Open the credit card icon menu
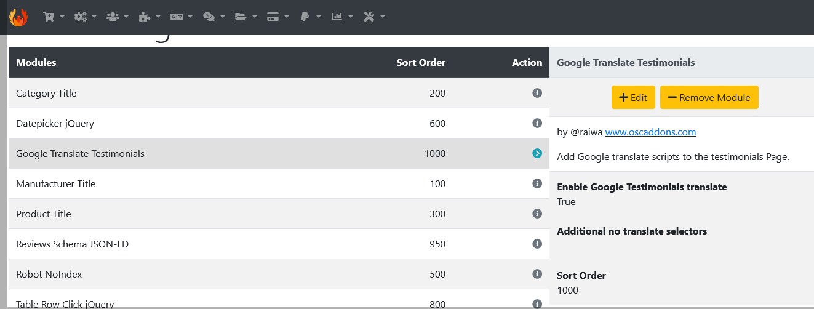The height and width of the screenshot is (309, 814). (x=277, y=17)
